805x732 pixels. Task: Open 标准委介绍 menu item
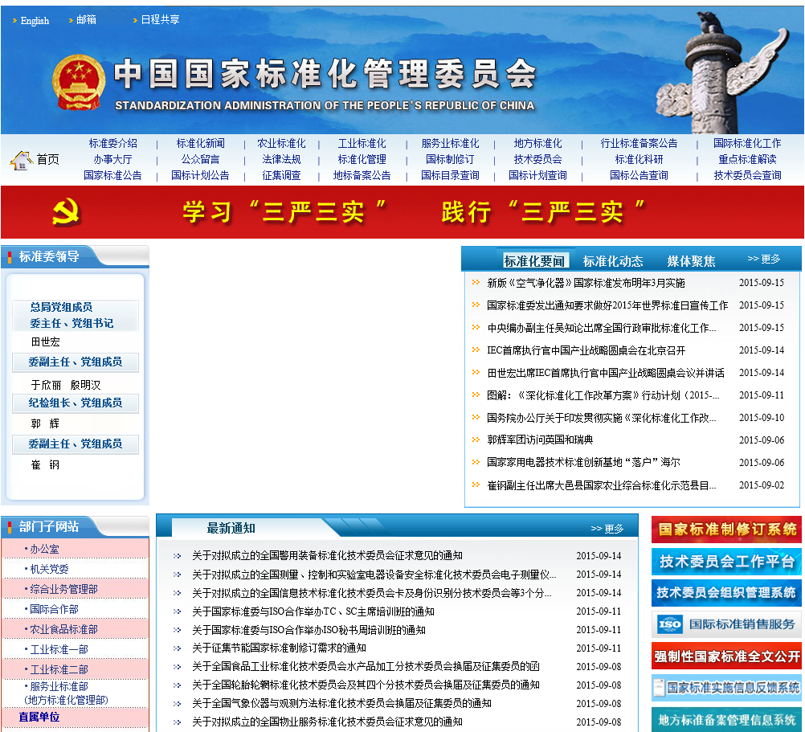click(x=113, y=143)
